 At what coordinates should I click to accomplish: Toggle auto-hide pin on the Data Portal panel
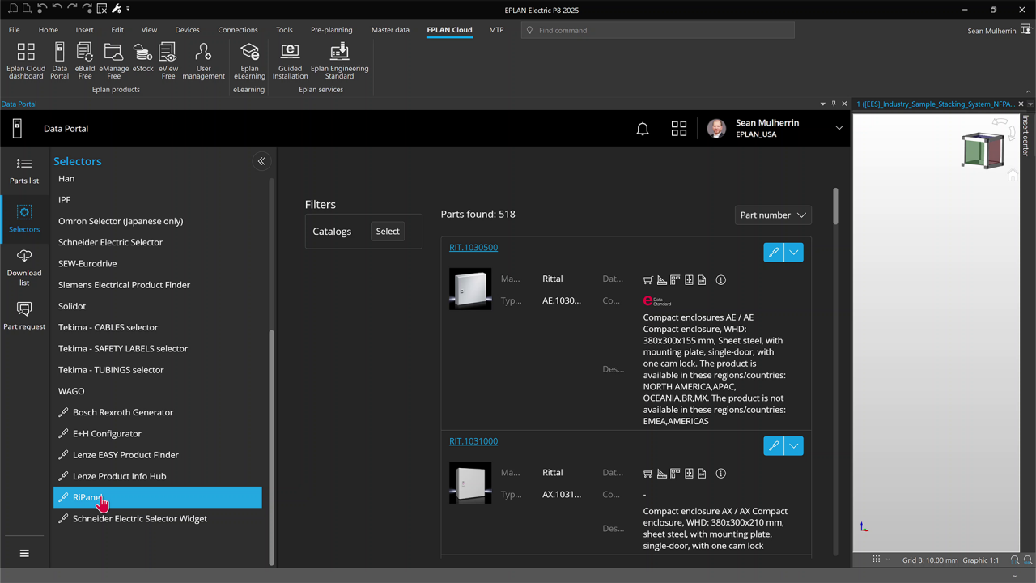[x=833, y=104]
